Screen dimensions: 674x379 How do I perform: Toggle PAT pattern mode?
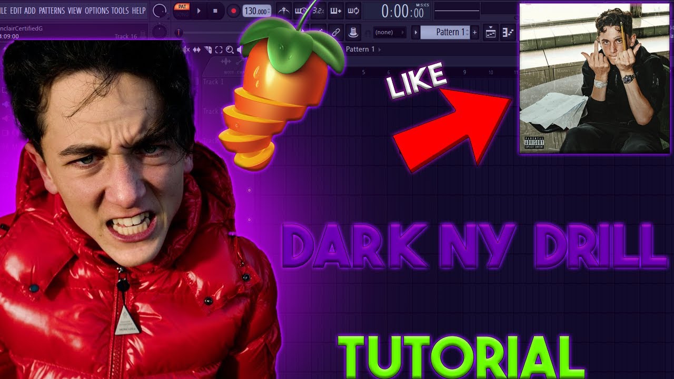(x=182, y=6)
